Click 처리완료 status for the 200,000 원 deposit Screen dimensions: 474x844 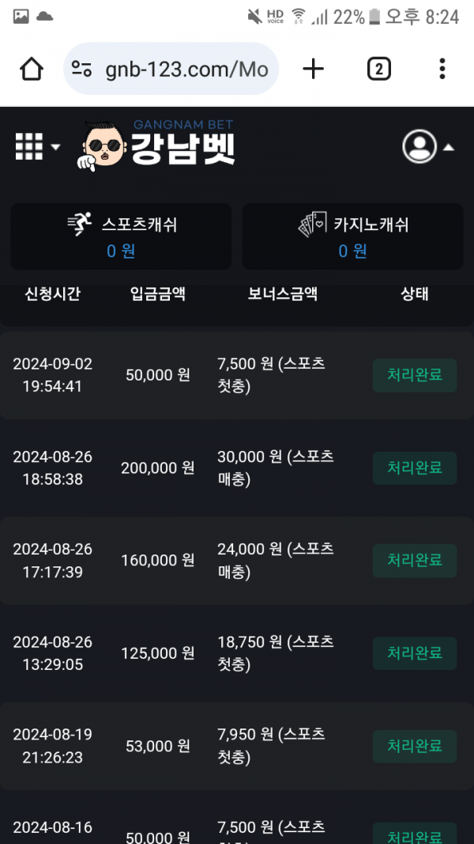click(415, 467)
